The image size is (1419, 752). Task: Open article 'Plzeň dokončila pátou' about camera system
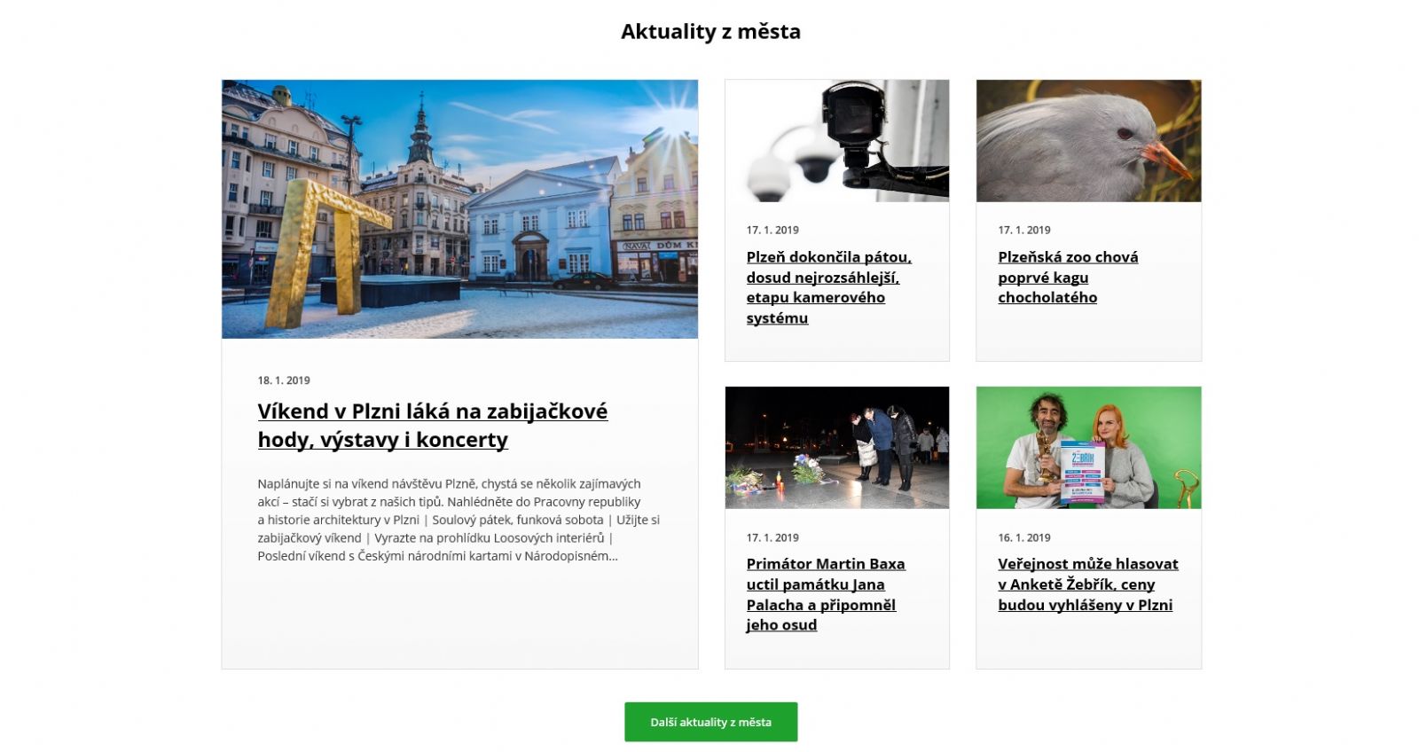pos(828,287)
